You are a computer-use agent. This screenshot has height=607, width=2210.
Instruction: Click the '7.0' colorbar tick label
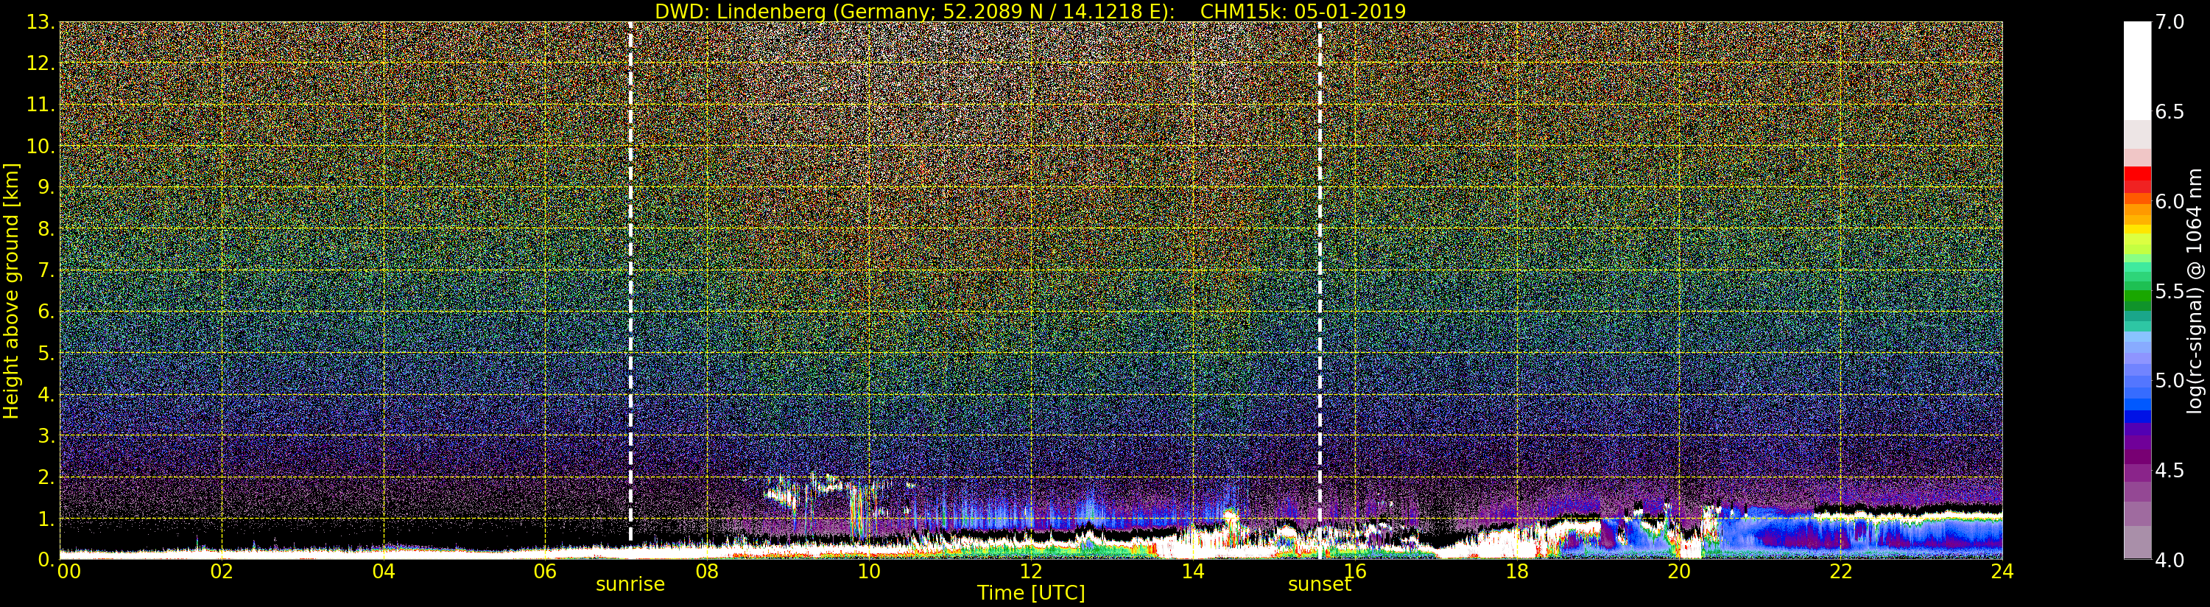point(2169,22)
